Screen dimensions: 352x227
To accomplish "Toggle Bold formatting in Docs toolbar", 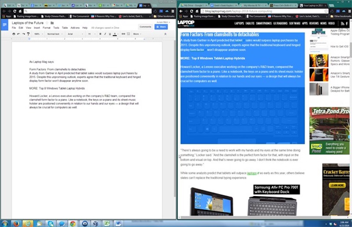I will pyautogui.click(x=100, y=33).
